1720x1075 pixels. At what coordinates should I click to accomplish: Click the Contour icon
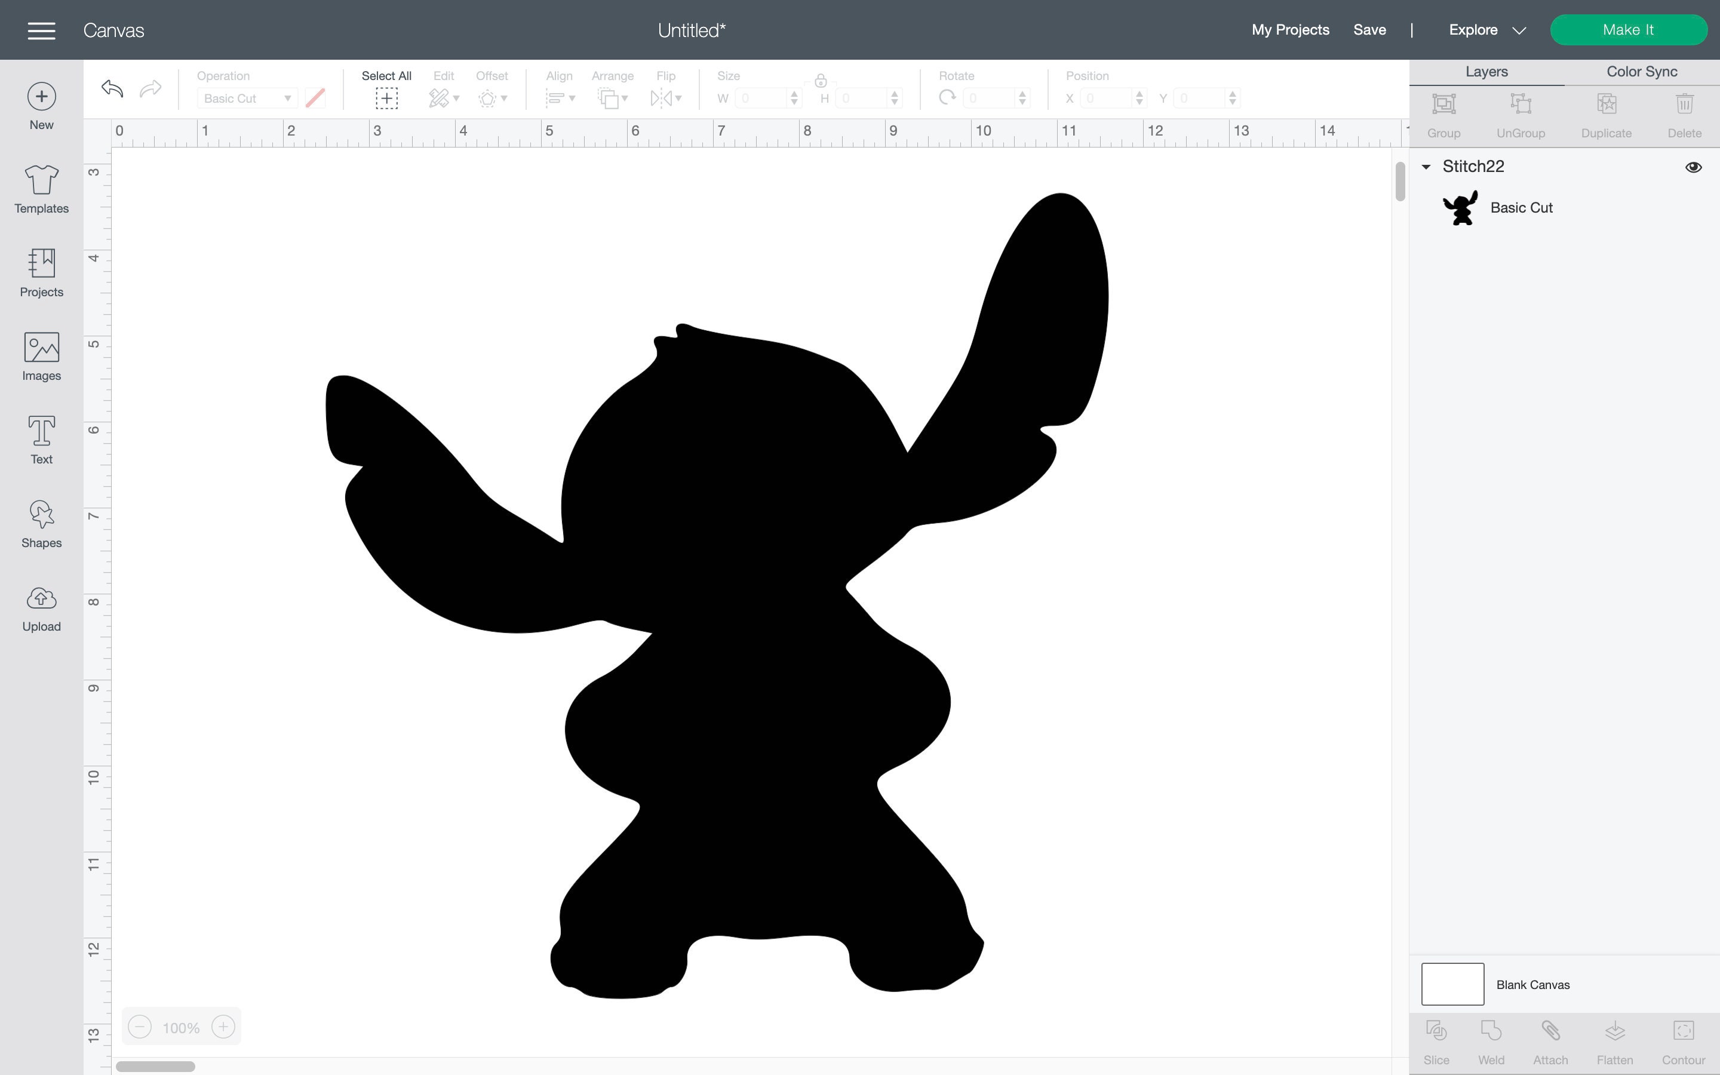tap(1685, 1031)
